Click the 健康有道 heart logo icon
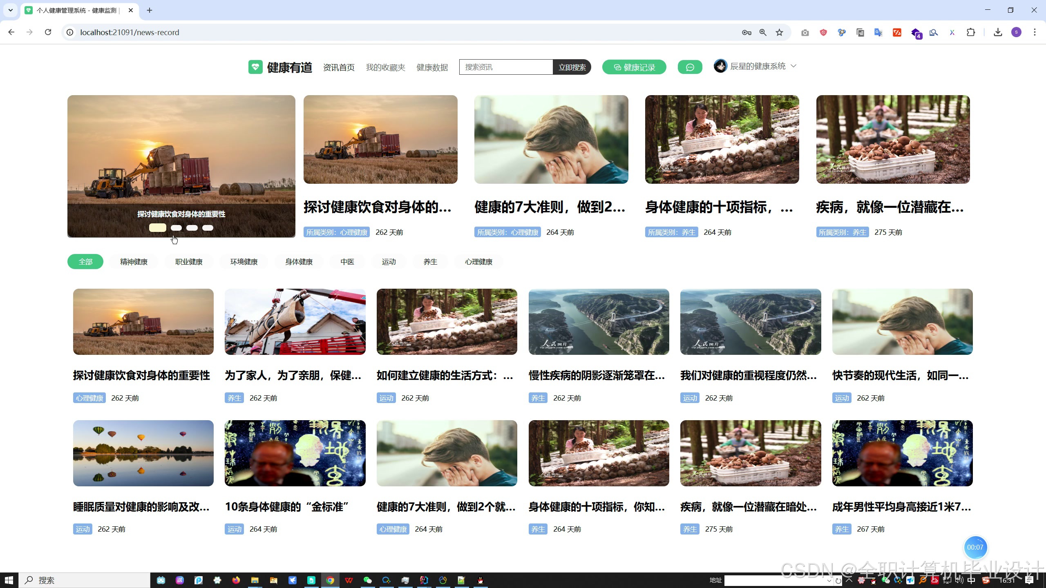The image size is (1046, 588). point(255,67)
